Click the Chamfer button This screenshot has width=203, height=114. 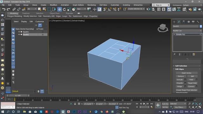(x=180, y=83)
